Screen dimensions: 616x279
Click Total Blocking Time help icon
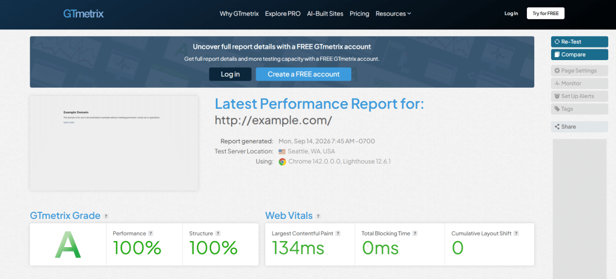(415, 233)
